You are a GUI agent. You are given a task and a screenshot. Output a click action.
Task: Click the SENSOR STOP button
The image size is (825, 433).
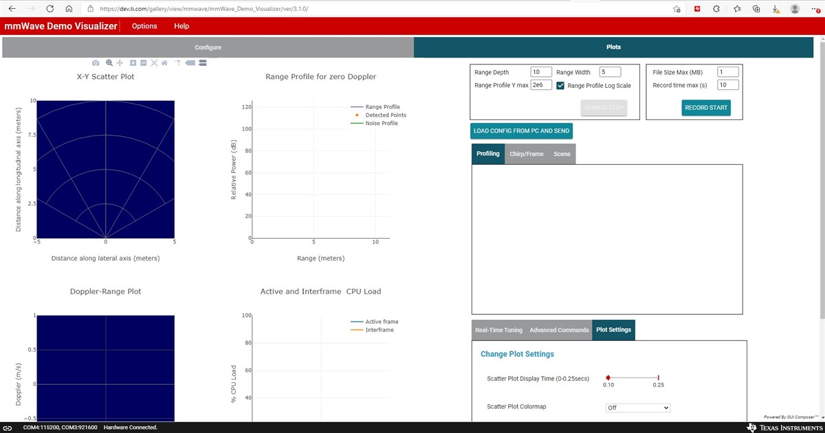coord(604,108)
